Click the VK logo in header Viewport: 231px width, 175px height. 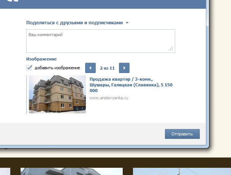tap(13, 1)
